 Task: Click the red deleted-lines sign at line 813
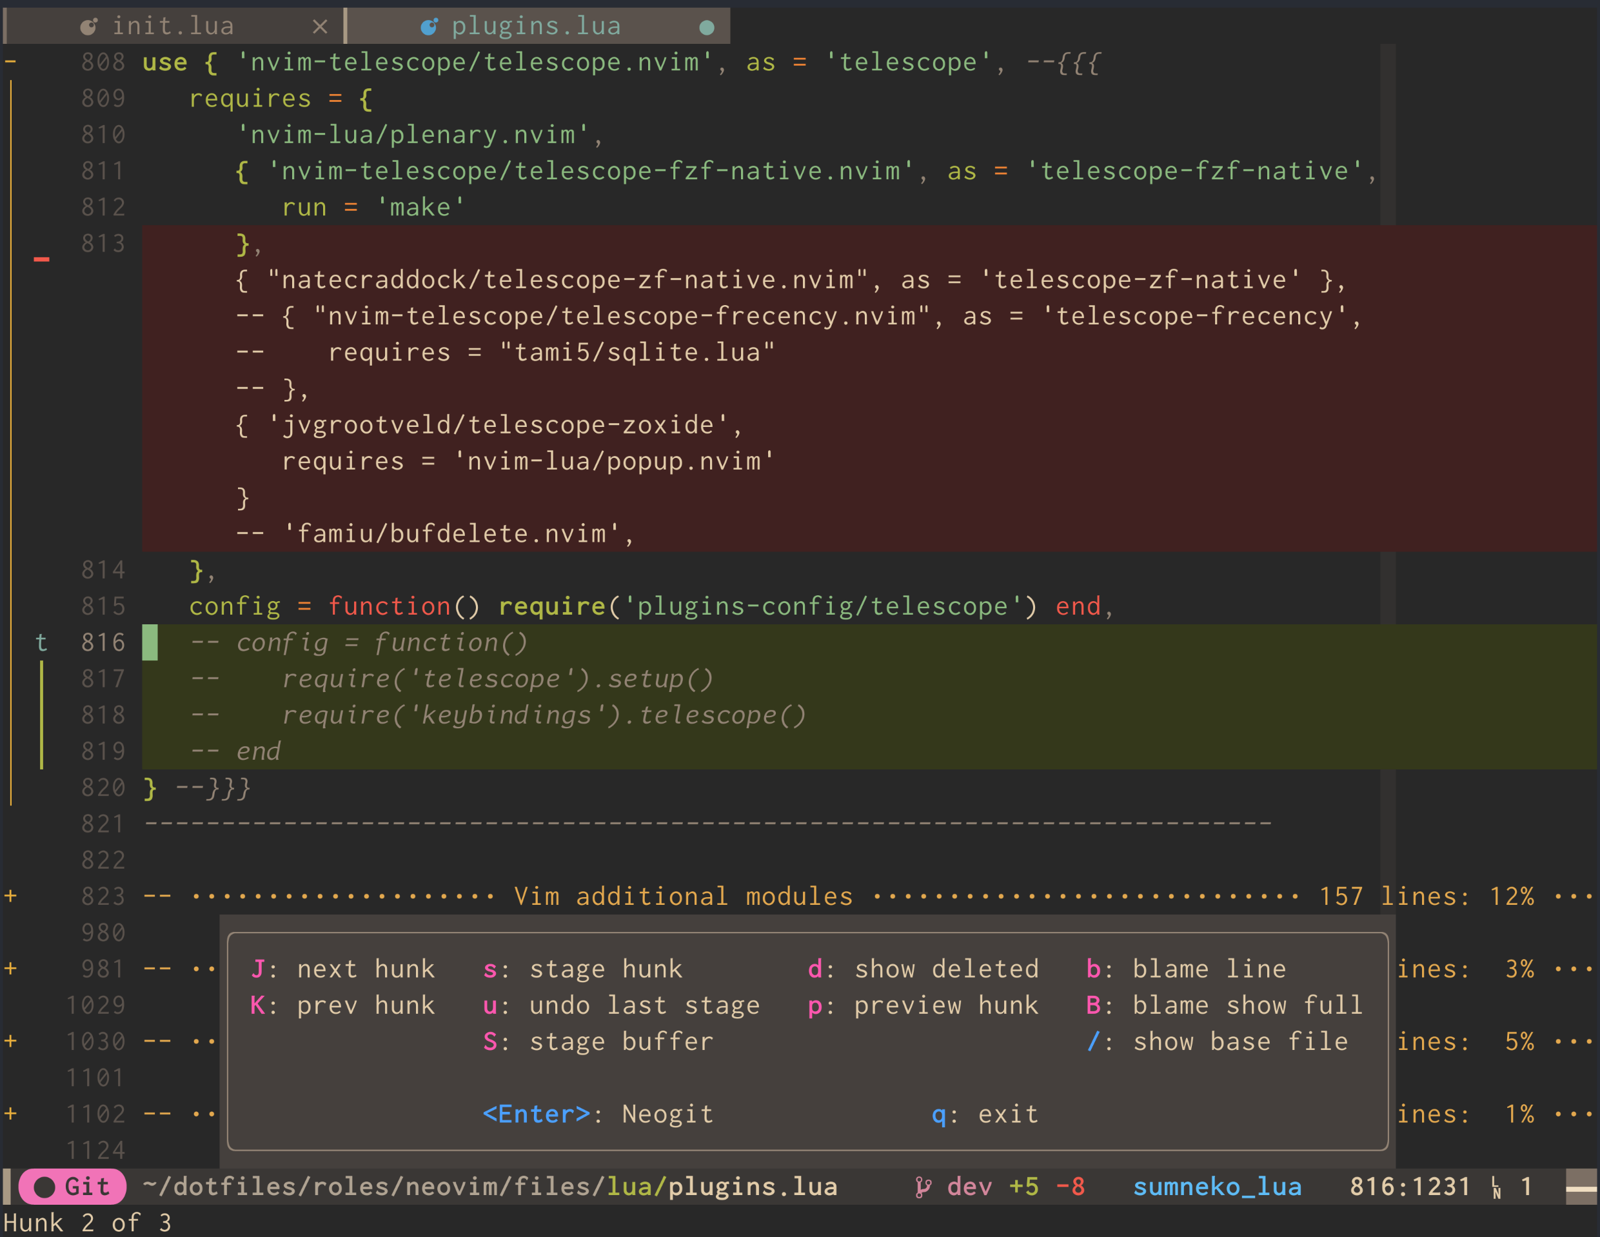42,259
